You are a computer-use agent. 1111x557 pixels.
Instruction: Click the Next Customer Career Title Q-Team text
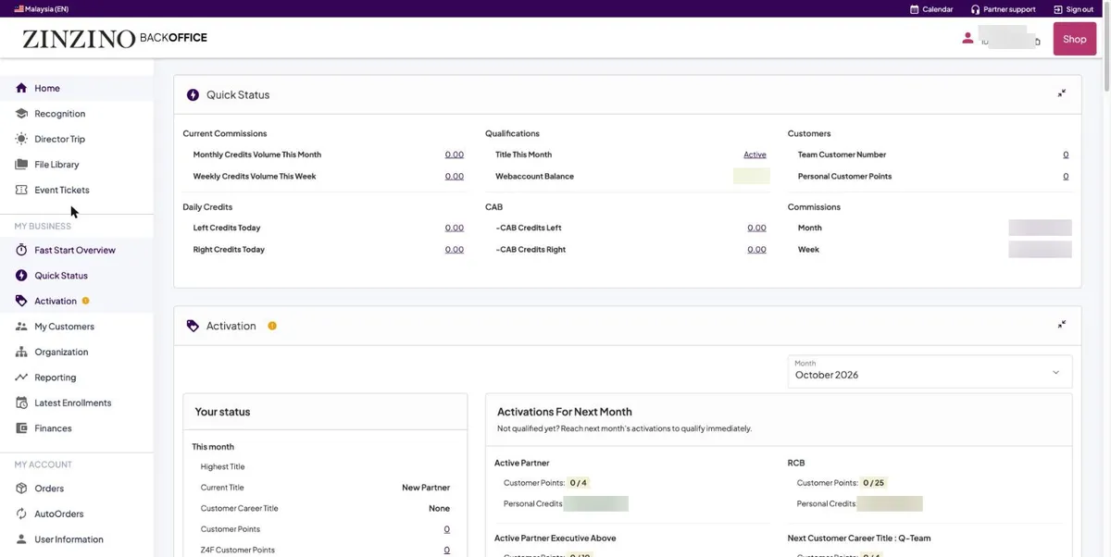[859, 538]
